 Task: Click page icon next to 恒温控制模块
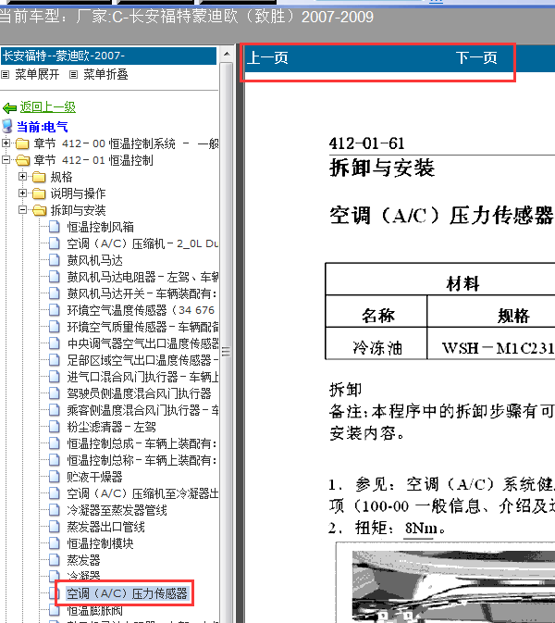(x=54, y=543)
